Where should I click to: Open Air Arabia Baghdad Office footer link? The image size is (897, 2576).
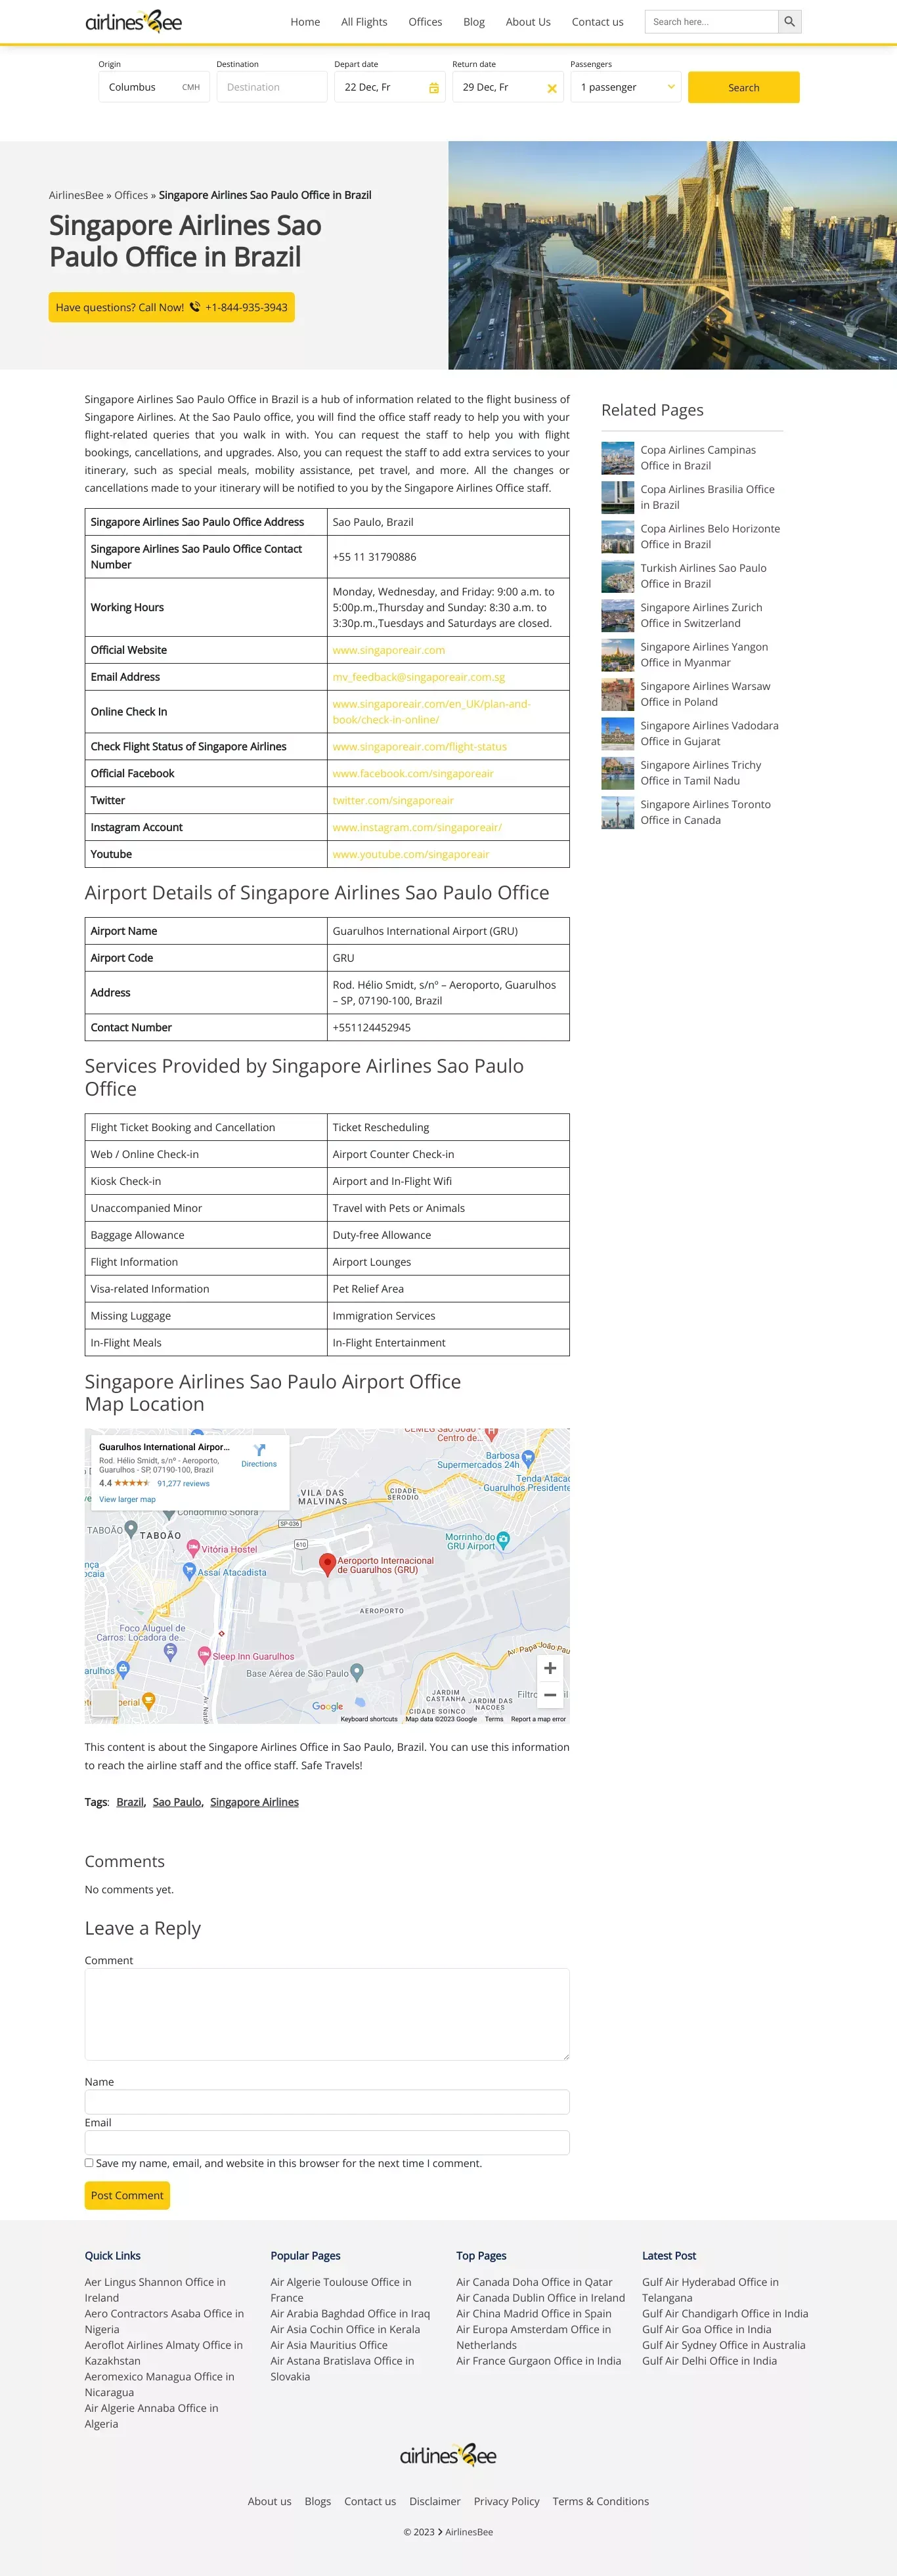tap(350, 2314)
